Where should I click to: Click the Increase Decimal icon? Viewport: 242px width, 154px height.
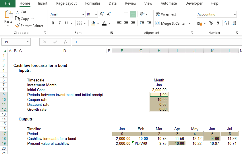click(x=227, y=23)
